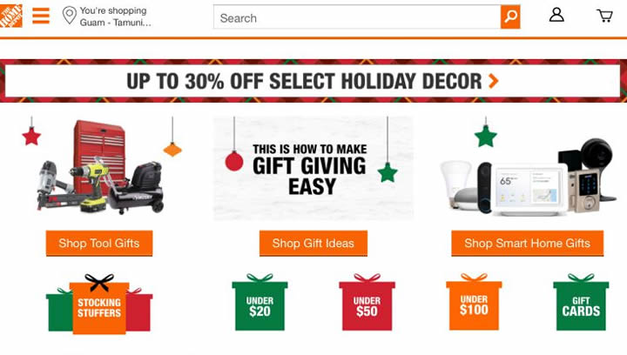
Task: Click Shop Gift Ideas button
Action: (313, 244)
